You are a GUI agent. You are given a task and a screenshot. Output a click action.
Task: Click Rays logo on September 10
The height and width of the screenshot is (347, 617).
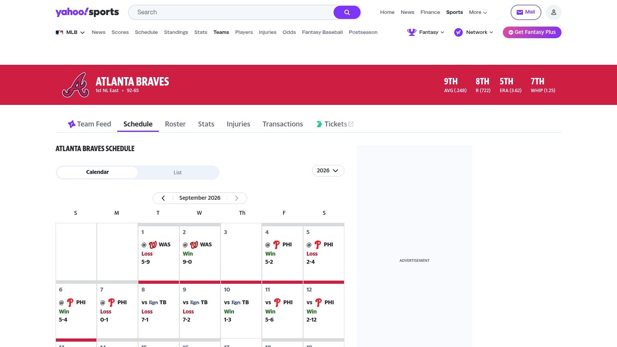(236, 303)
